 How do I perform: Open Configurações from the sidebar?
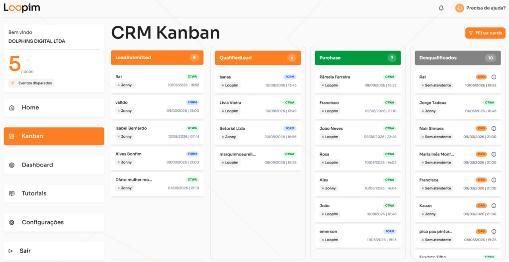[54, 222]
